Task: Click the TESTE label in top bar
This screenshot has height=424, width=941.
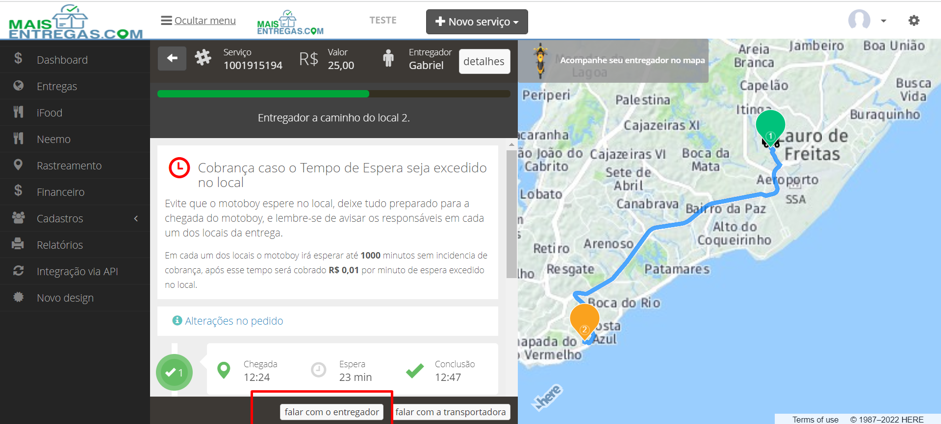Action: tap(383, 20)
